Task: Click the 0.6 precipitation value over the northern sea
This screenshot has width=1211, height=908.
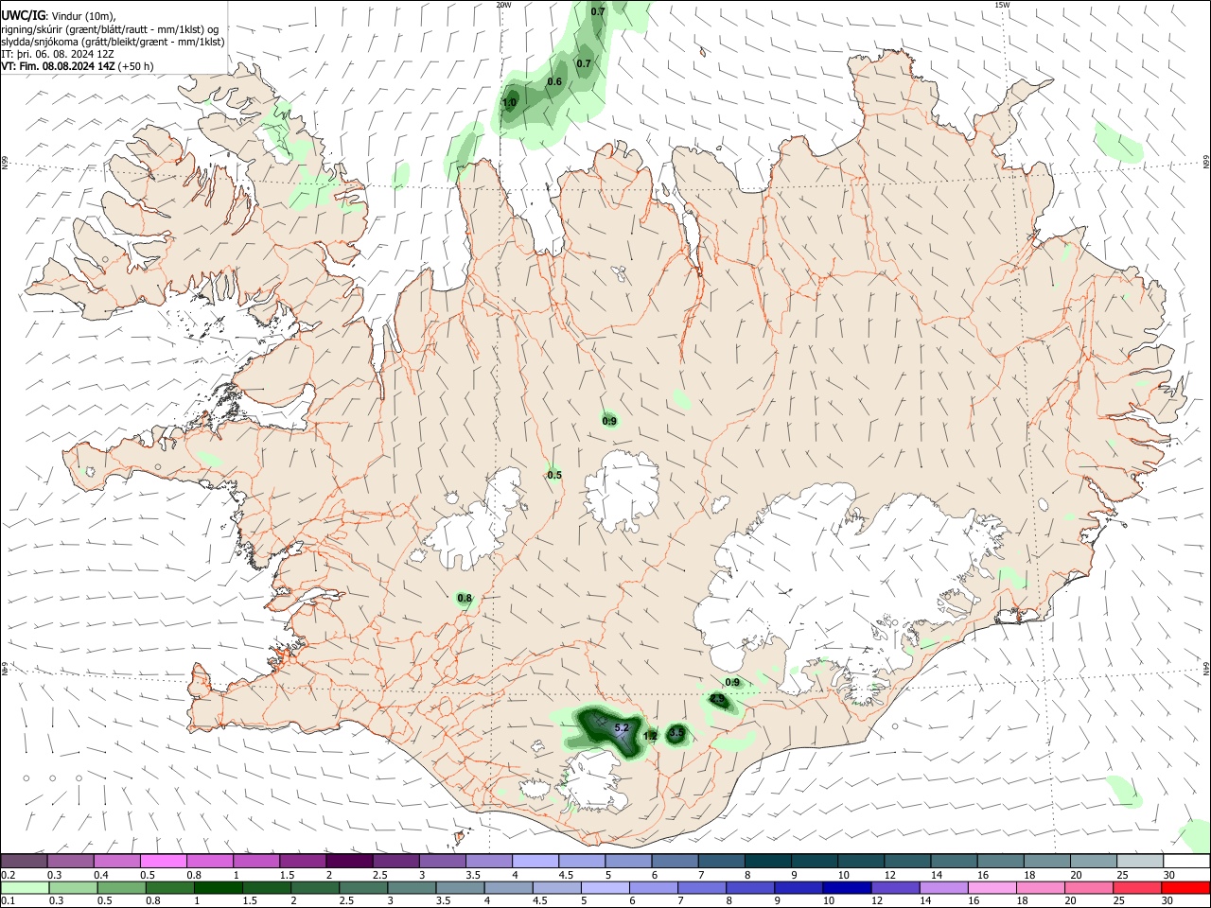Action: click(x=554, y=81)
